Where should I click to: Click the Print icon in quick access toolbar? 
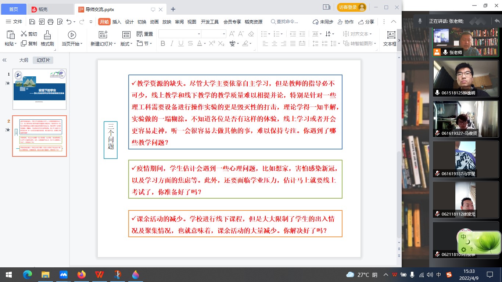pos(51,22)
